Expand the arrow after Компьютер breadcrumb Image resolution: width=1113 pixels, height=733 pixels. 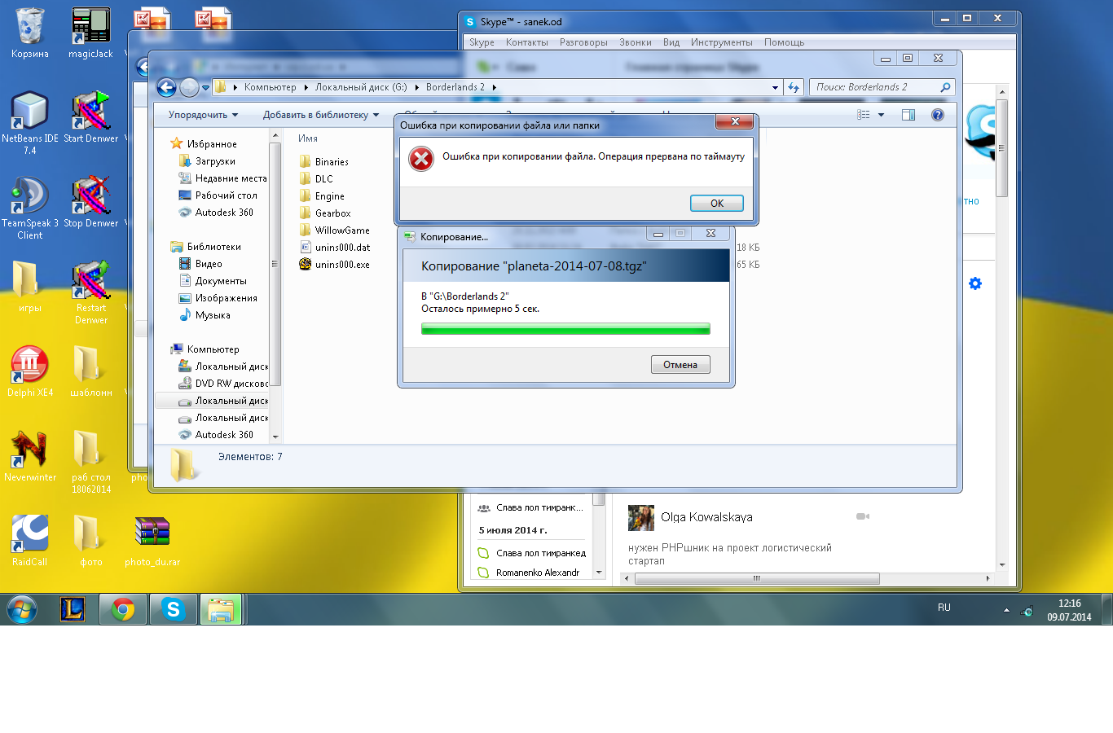(x=306, y=87)
